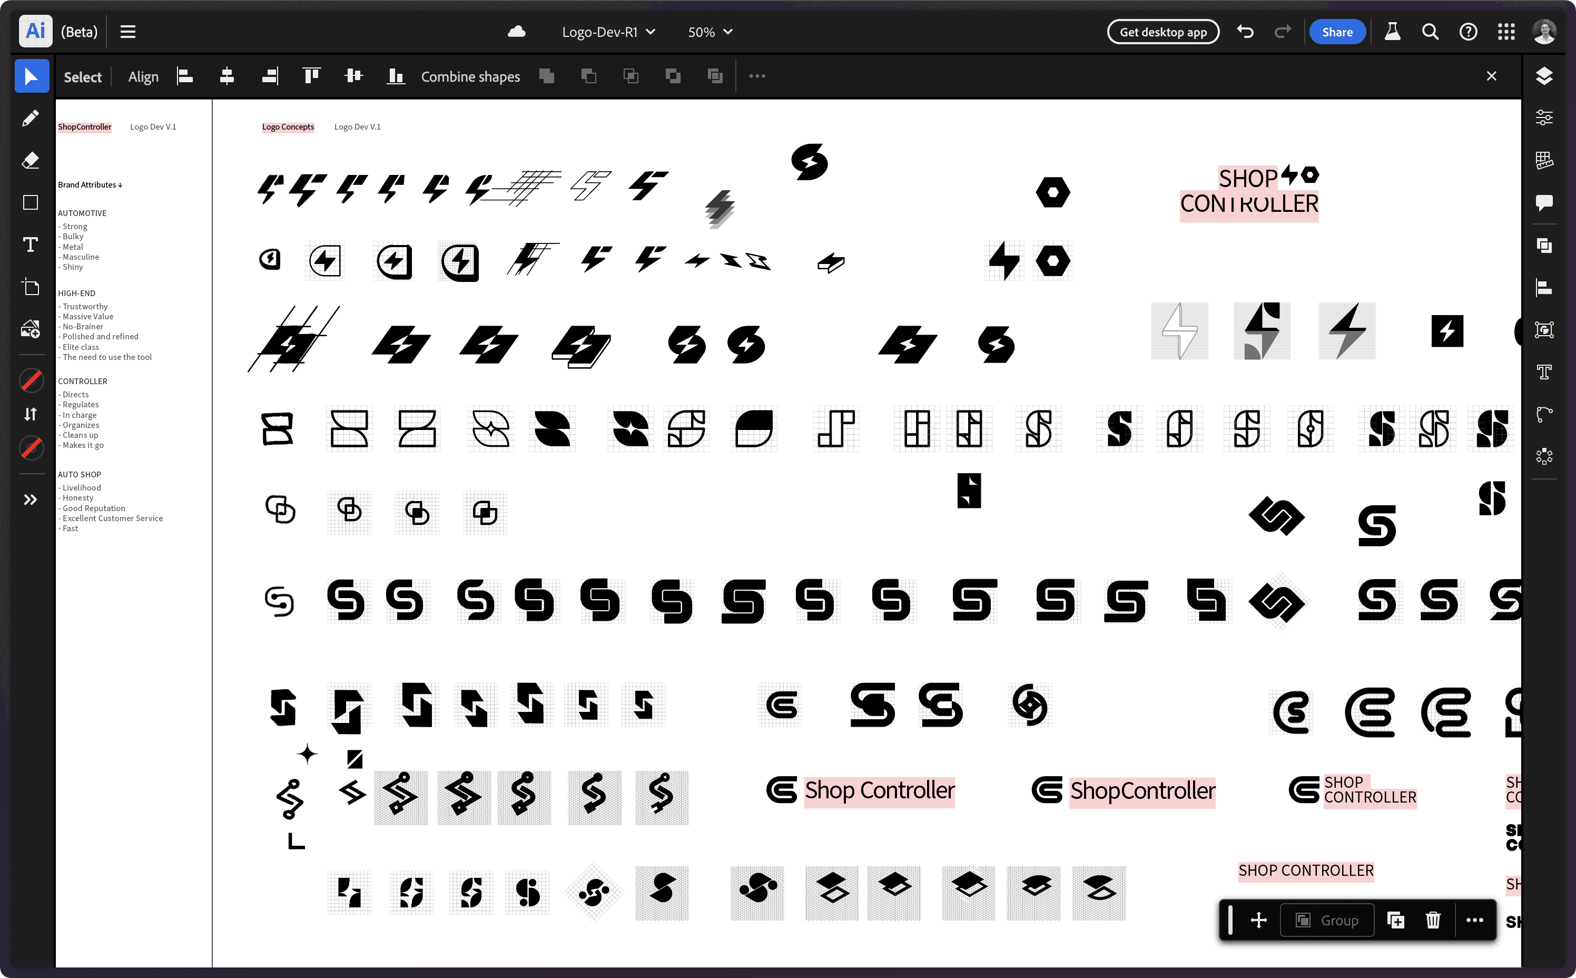This screenshot has width=1576, height=978.
Task: Select the Artboard tool
Action: pos(31,287)
